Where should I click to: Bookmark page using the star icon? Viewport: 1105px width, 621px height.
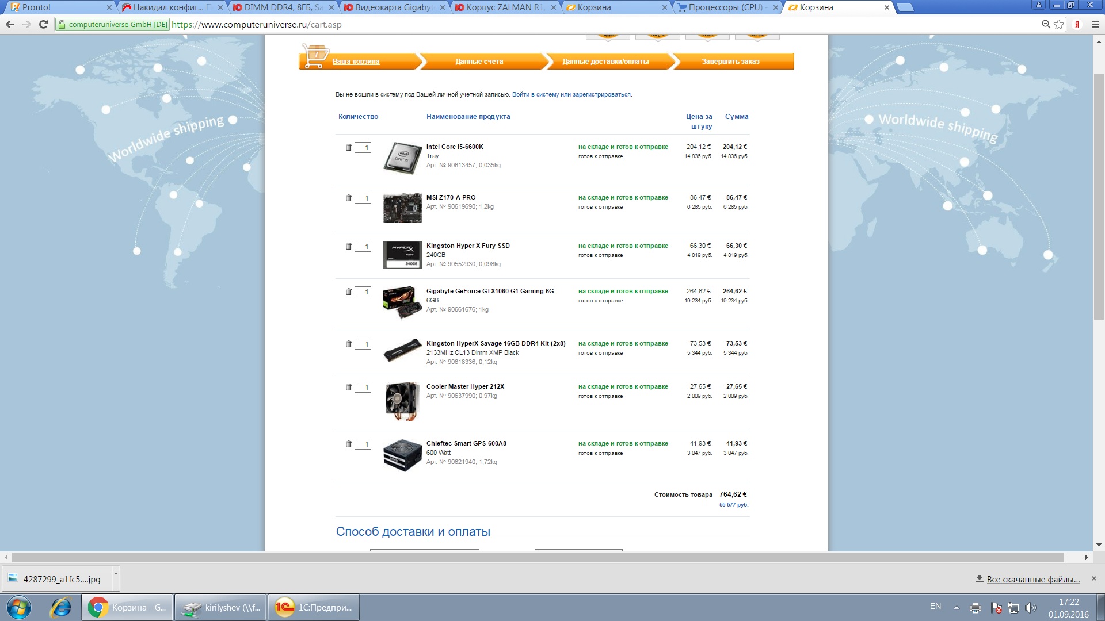pos(1059,24)
